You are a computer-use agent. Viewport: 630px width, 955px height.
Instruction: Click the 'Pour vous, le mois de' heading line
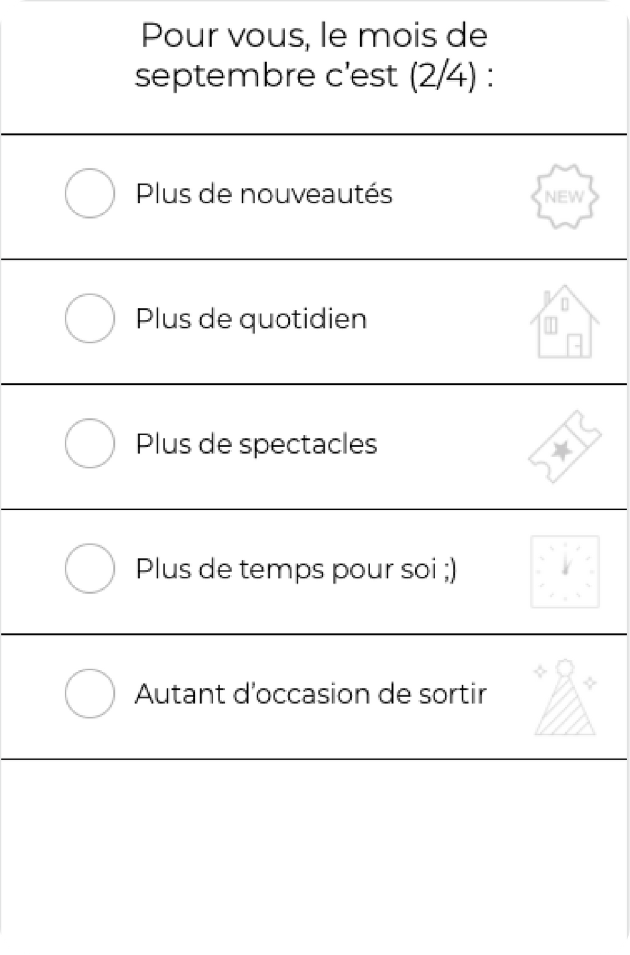point(314,35)
